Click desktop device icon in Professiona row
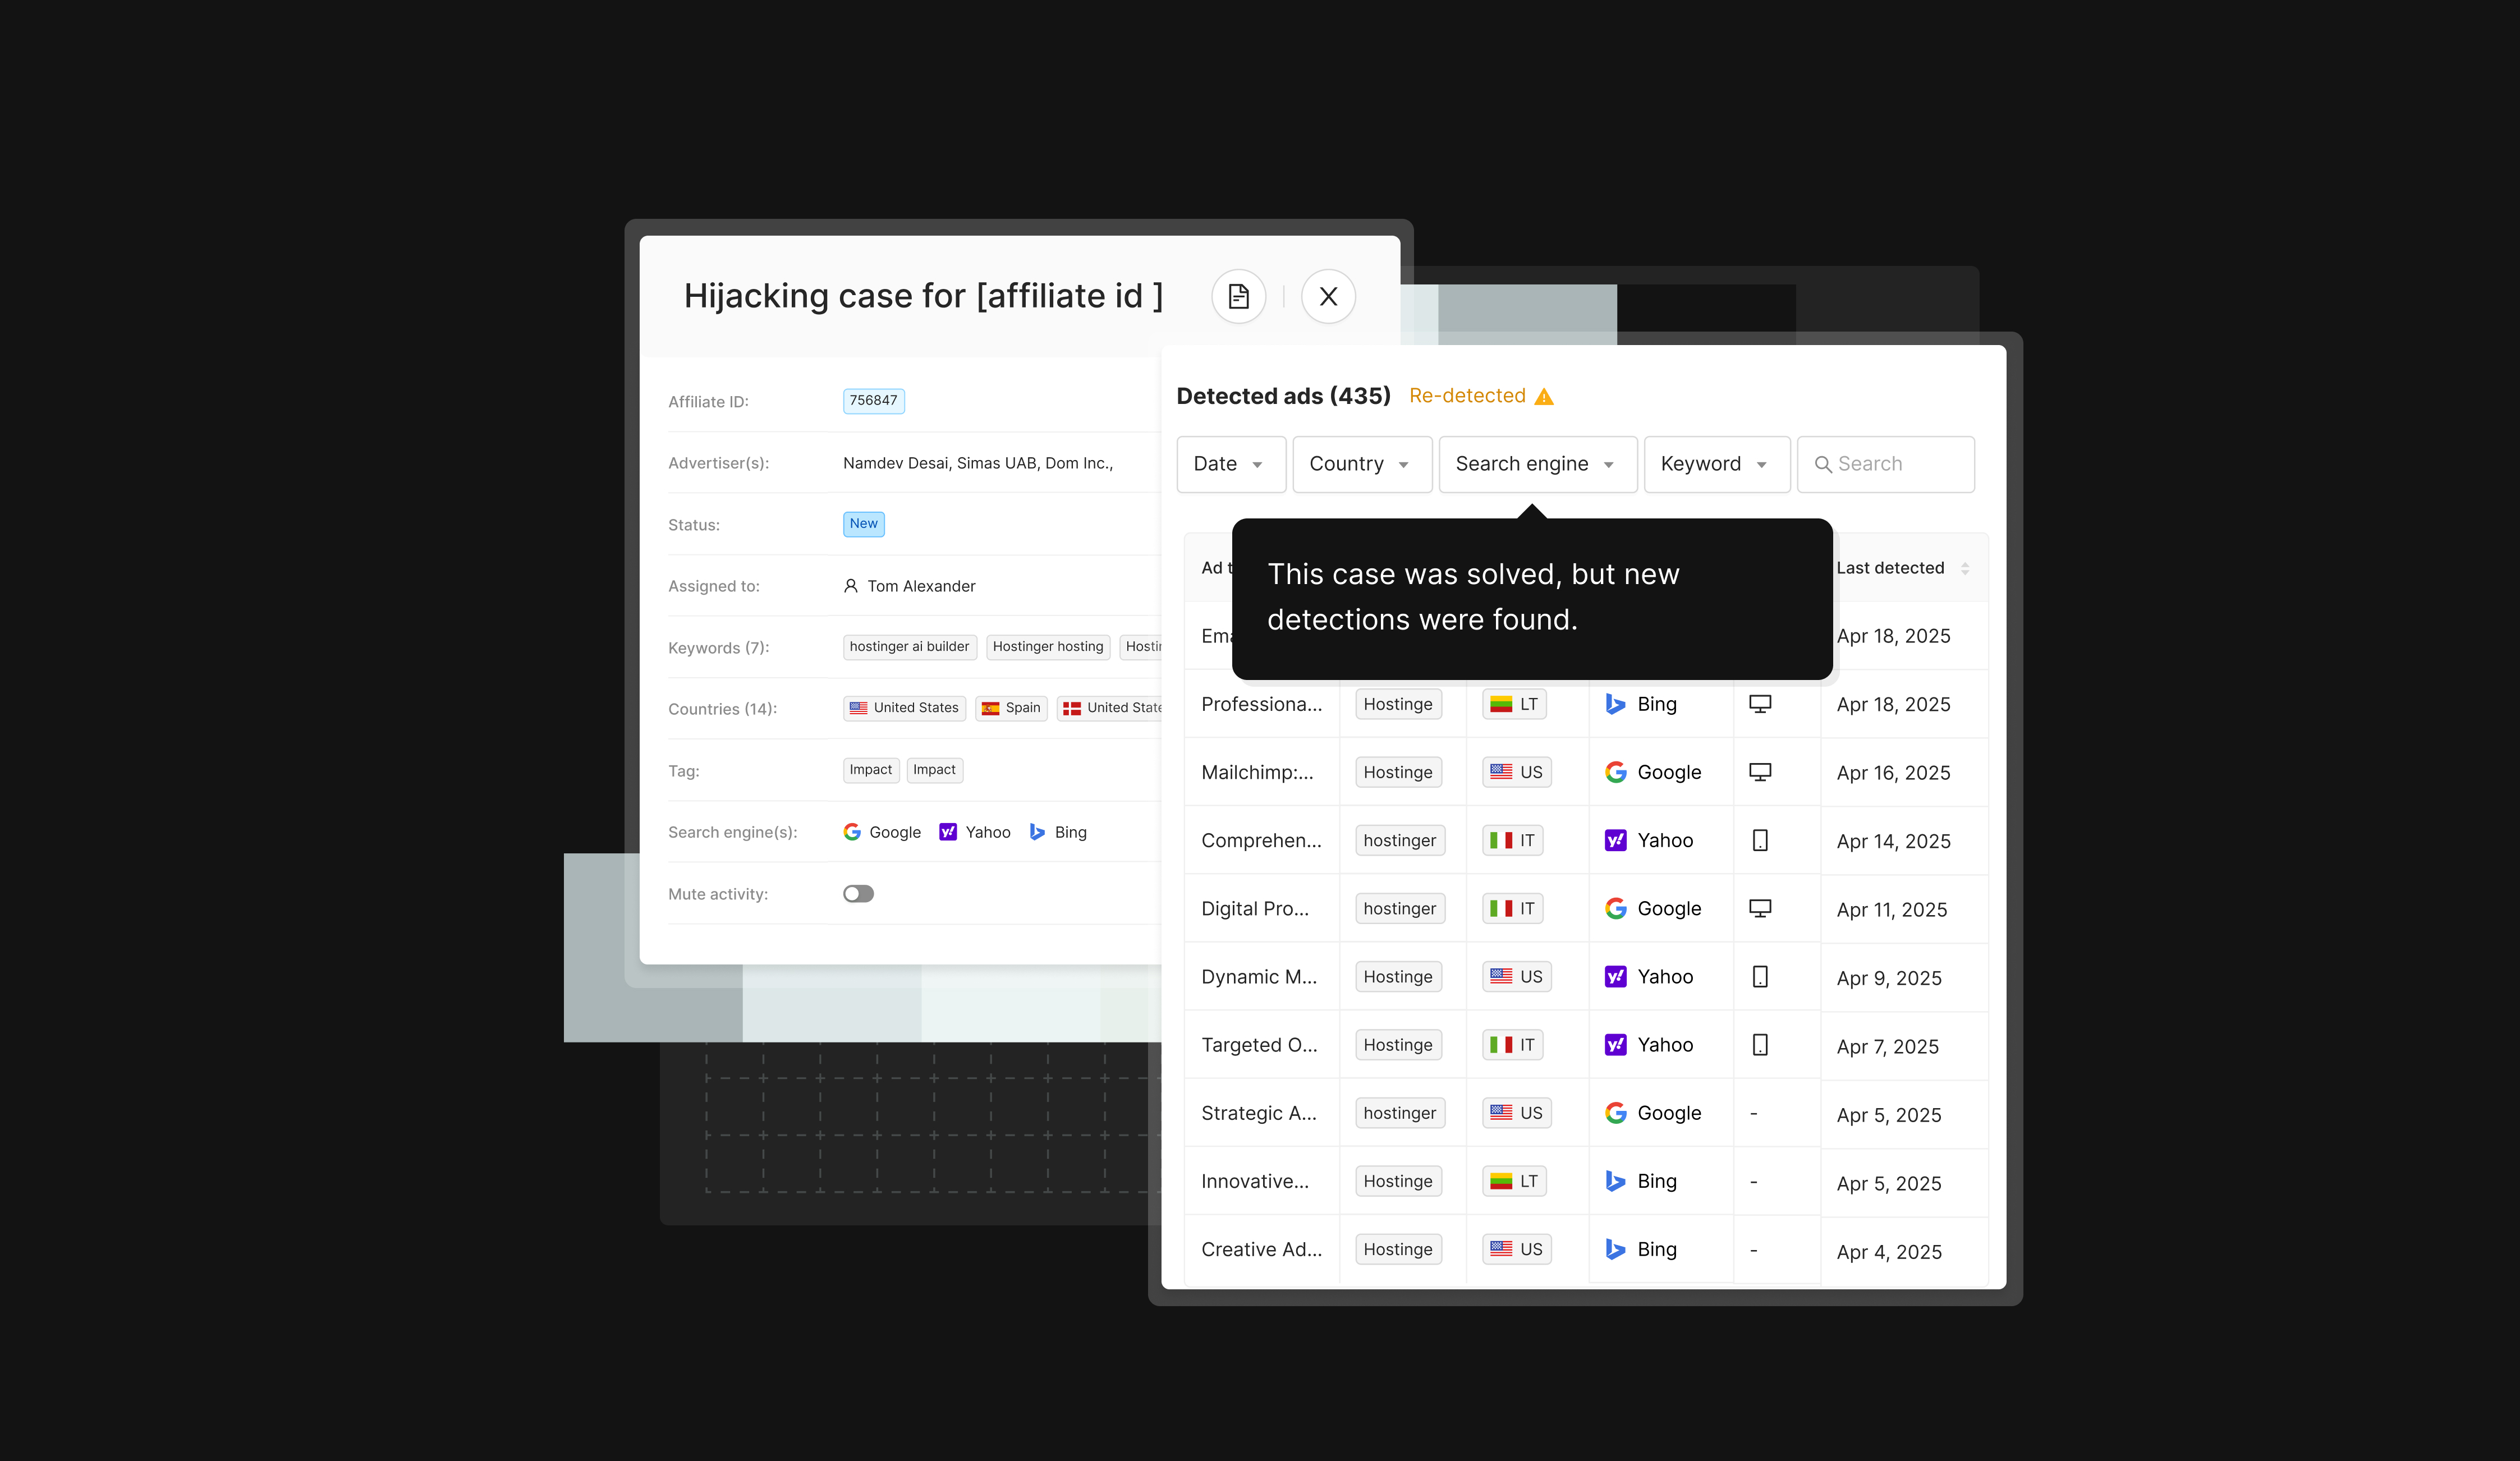Screen dimensions: 2520x1461 [x=1759, y=704]
